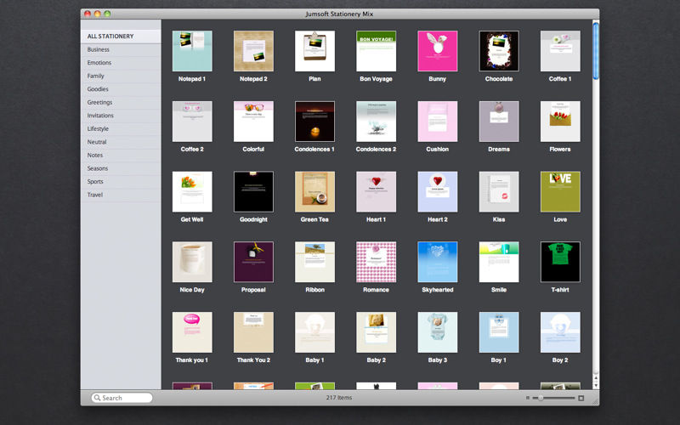Show the Greetings category

click(x=121, y=102)
